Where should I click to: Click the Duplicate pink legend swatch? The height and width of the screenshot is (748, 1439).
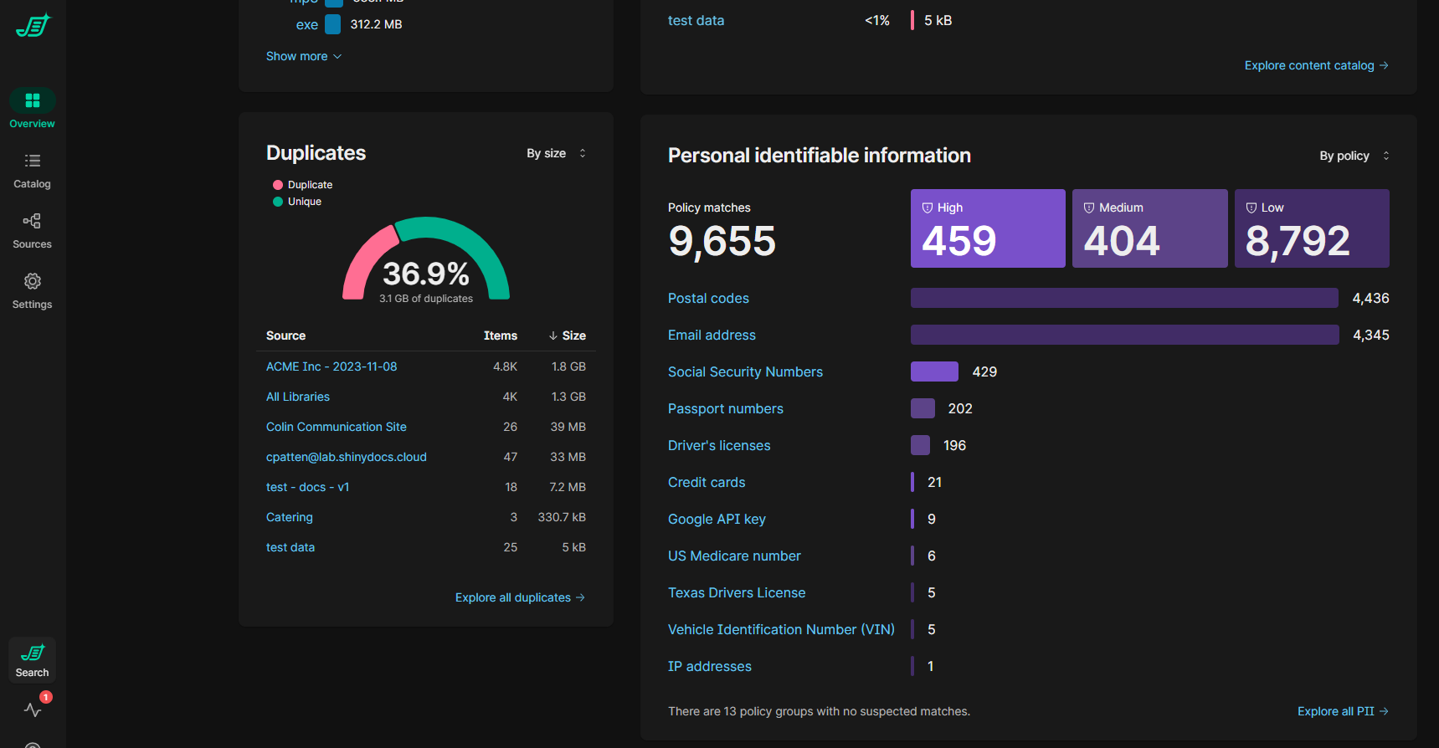click(278, 185)
